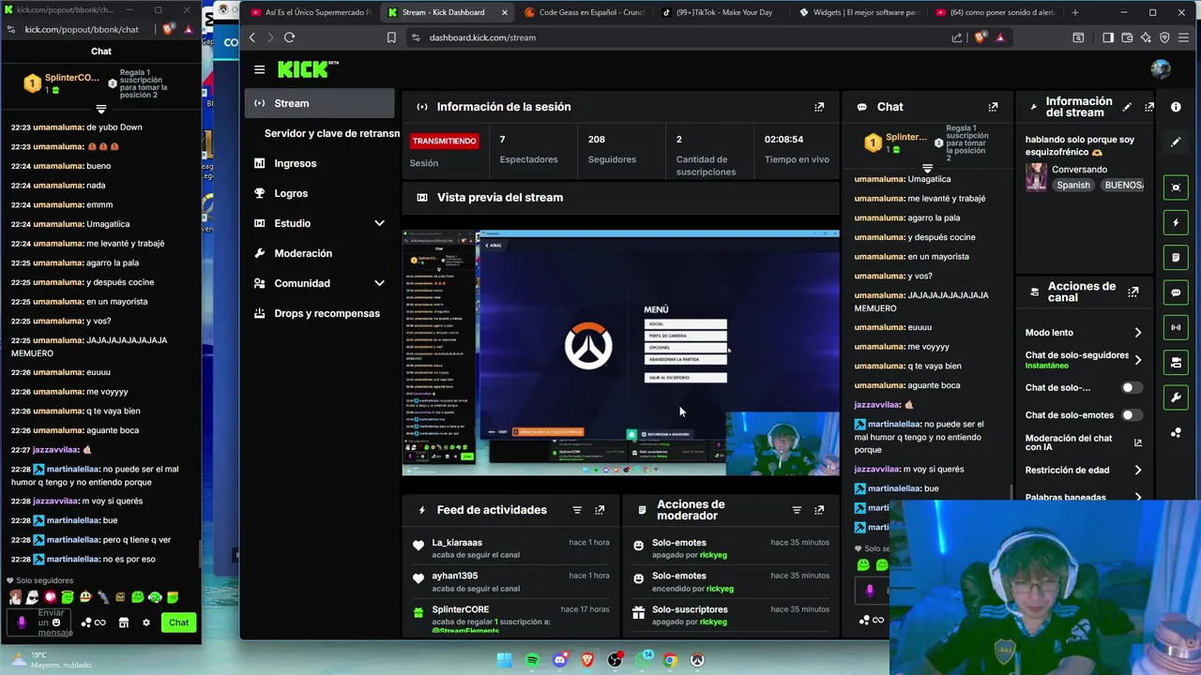Image resolution: width=1201 pixels, height=675 pixels.
Task: Open Modo lento settings
Action: 1084,333
